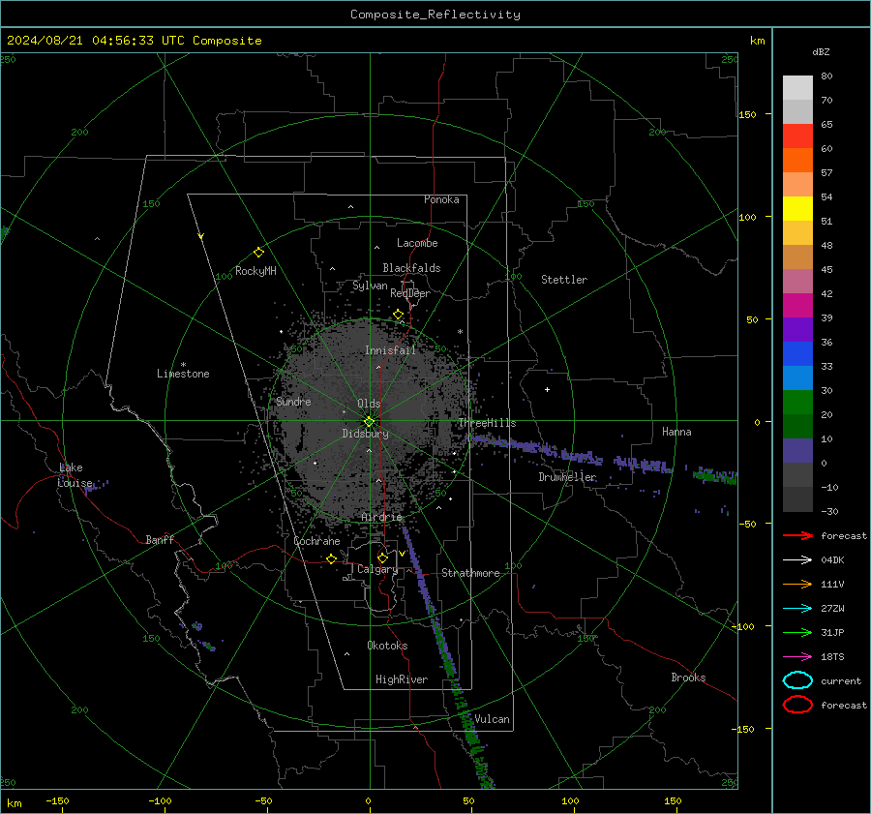The width and height of the screenshot is (871, 814).
Task: Click the Drumheller city label
Action: (567, 477)
